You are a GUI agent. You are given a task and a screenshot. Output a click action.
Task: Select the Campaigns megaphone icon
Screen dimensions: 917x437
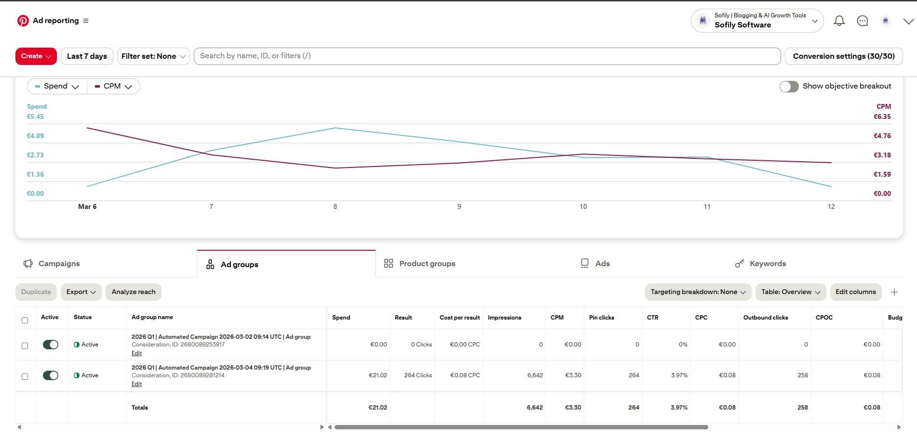click(27, 263)
